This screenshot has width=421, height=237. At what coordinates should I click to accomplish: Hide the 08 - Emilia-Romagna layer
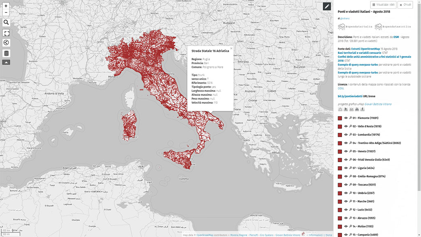pyautogui.click(x=346, y=176)
